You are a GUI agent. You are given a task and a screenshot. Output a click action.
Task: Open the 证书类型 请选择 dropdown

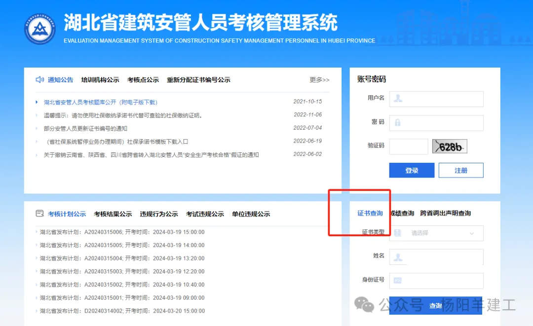tap(436, 233)
